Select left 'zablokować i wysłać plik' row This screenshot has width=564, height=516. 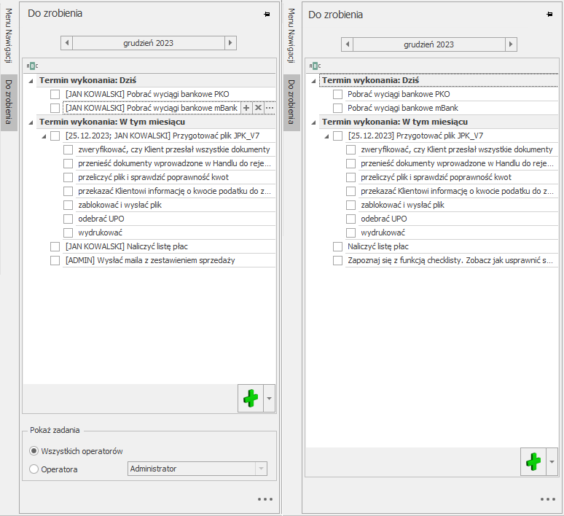(176, 205)
